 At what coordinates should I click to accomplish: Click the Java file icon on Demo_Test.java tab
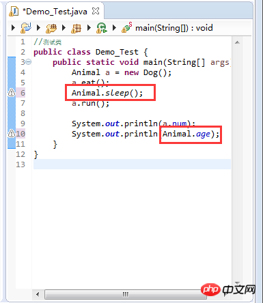click(14, 12)
